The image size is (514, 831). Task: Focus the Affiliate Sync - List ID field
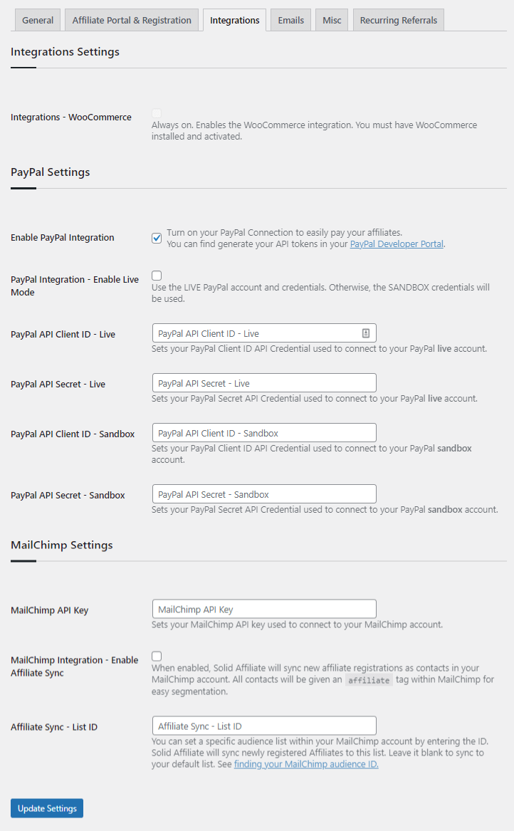(263, 726)
